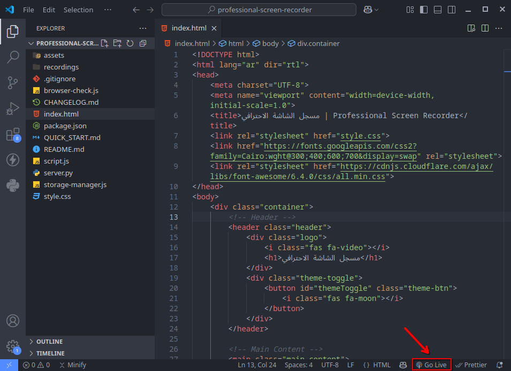Select html in the breadcrumb
Viewport: 511px width, 371px height.
231,43
